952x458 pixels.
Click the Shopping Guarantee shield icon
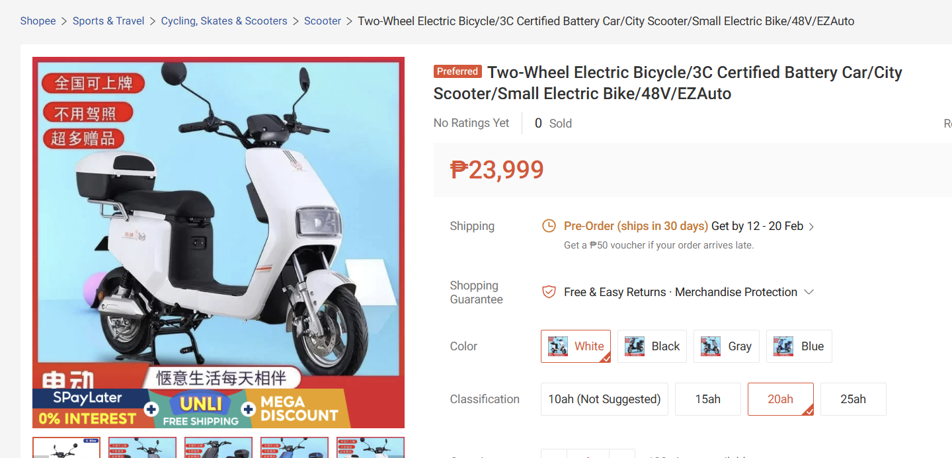point(549,292)
